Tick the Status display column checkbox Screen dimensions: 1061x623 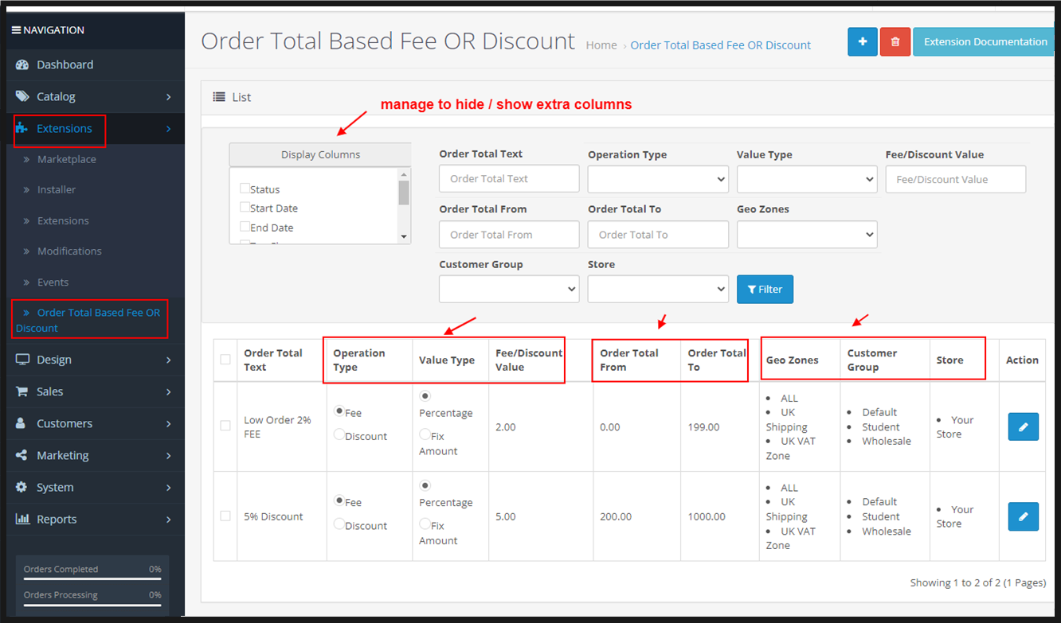(245, 189)
